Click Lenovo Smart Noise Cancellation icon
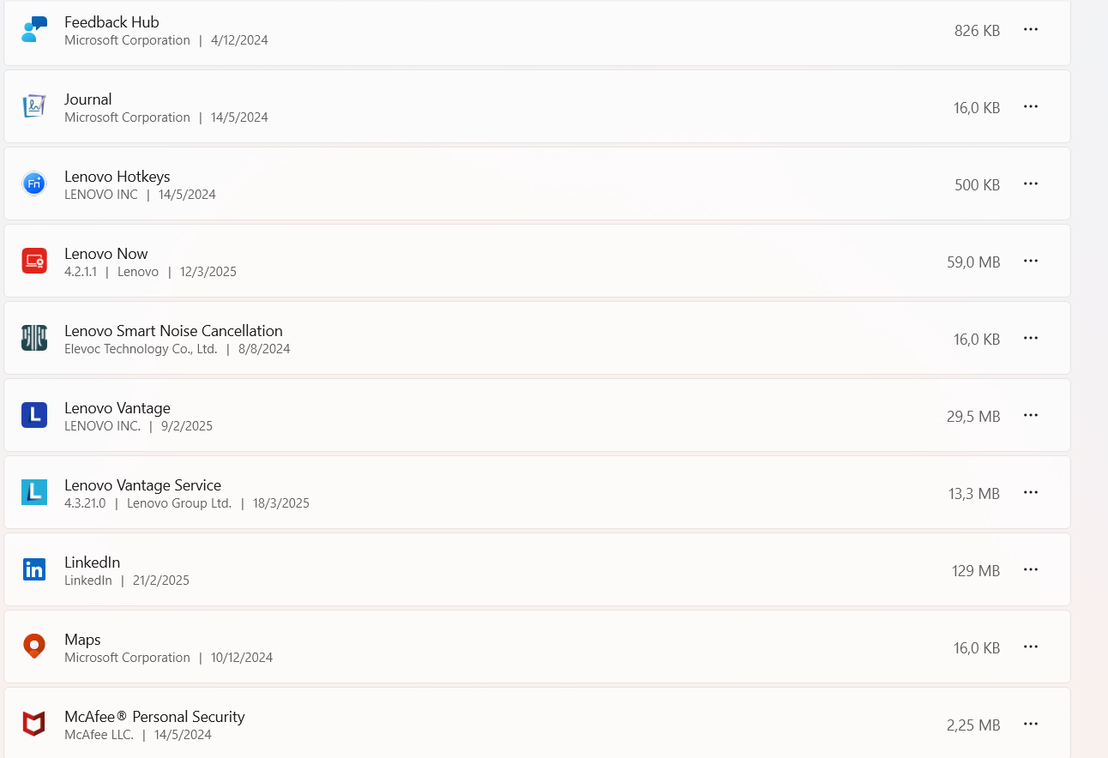This screenshot has height=758, width=1108. click(34, 338)
